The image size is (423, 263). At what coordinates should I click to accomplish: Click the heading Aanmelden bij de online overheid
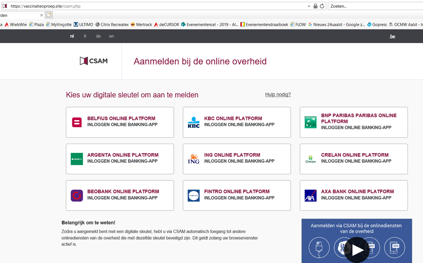[x=200, y=61]
